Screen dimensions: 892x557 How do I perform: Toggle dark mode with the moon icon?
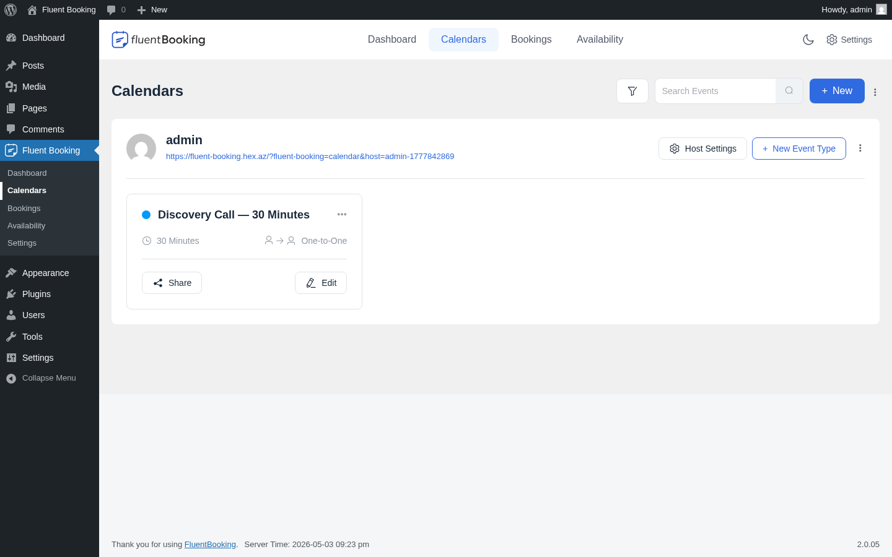(x=808, y=40)
